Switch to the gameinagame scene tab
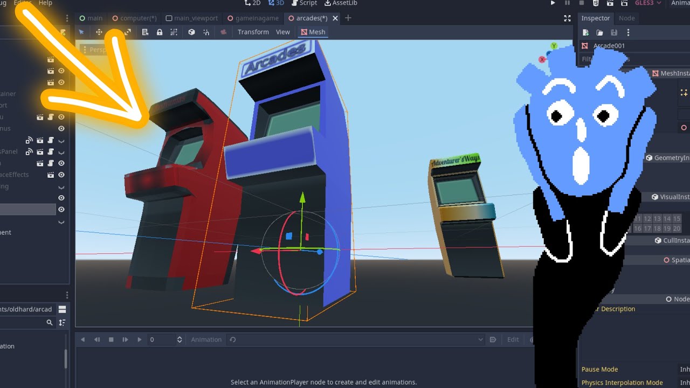690x388 pixels. (253, 18)
